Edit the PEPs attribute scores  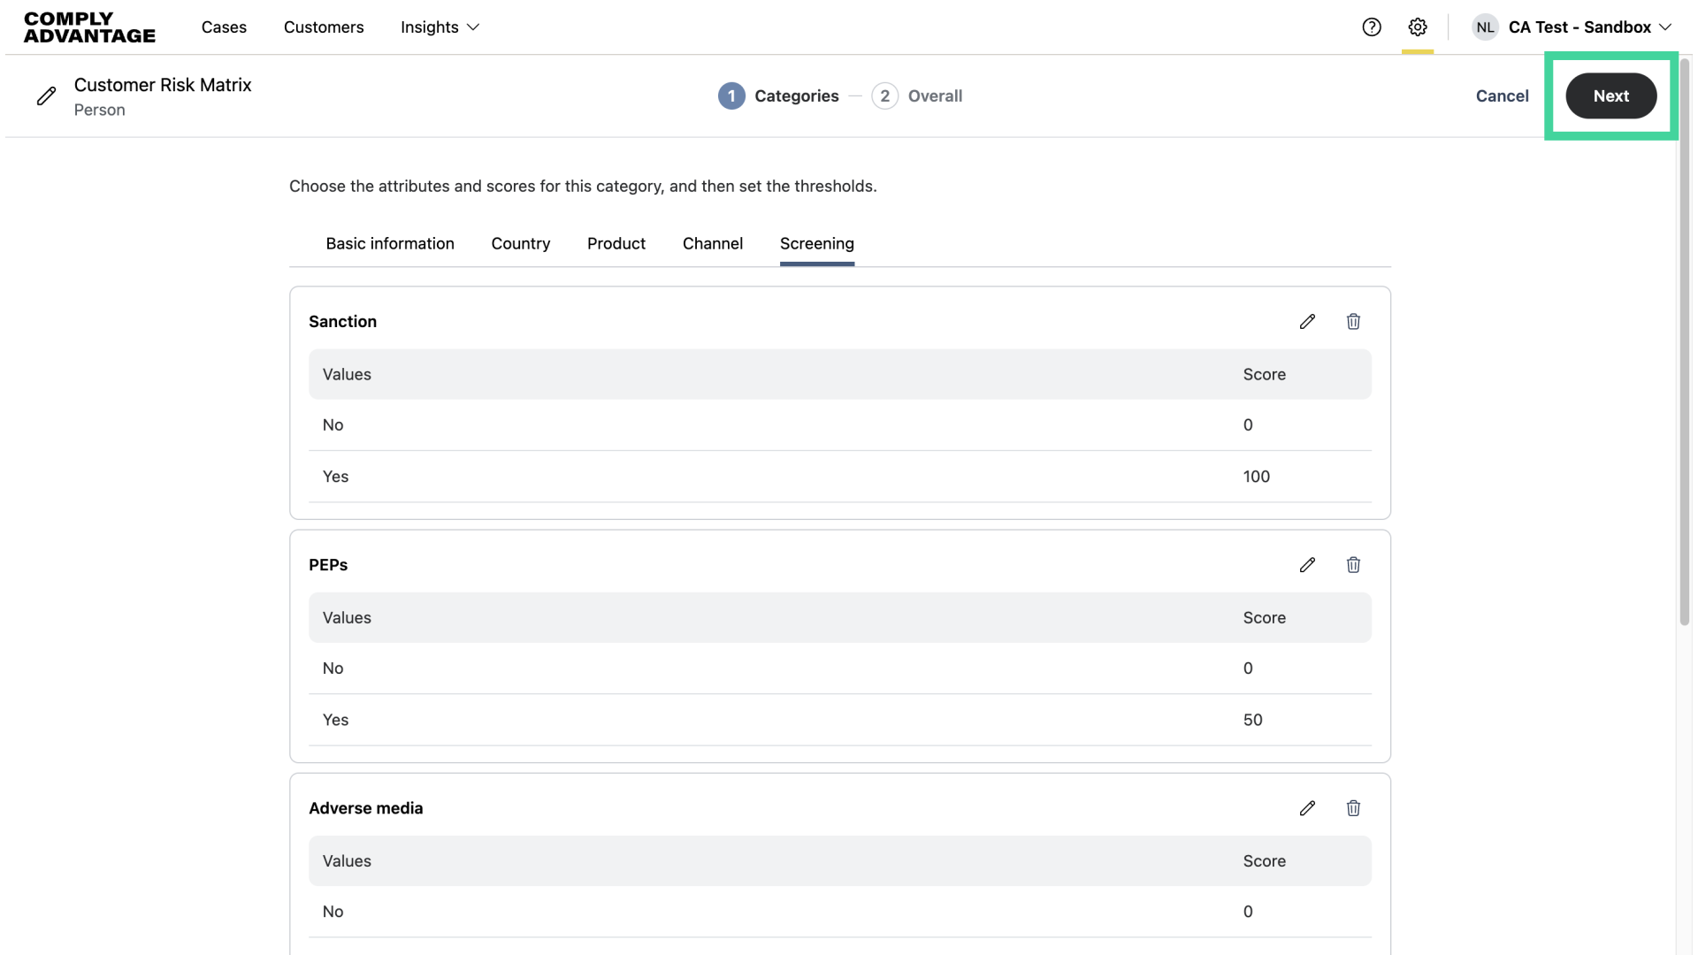pyautogui.click(x=1307, y=565)
